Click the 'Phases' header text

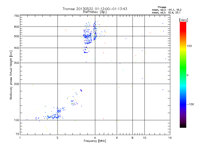coord(162,7)
